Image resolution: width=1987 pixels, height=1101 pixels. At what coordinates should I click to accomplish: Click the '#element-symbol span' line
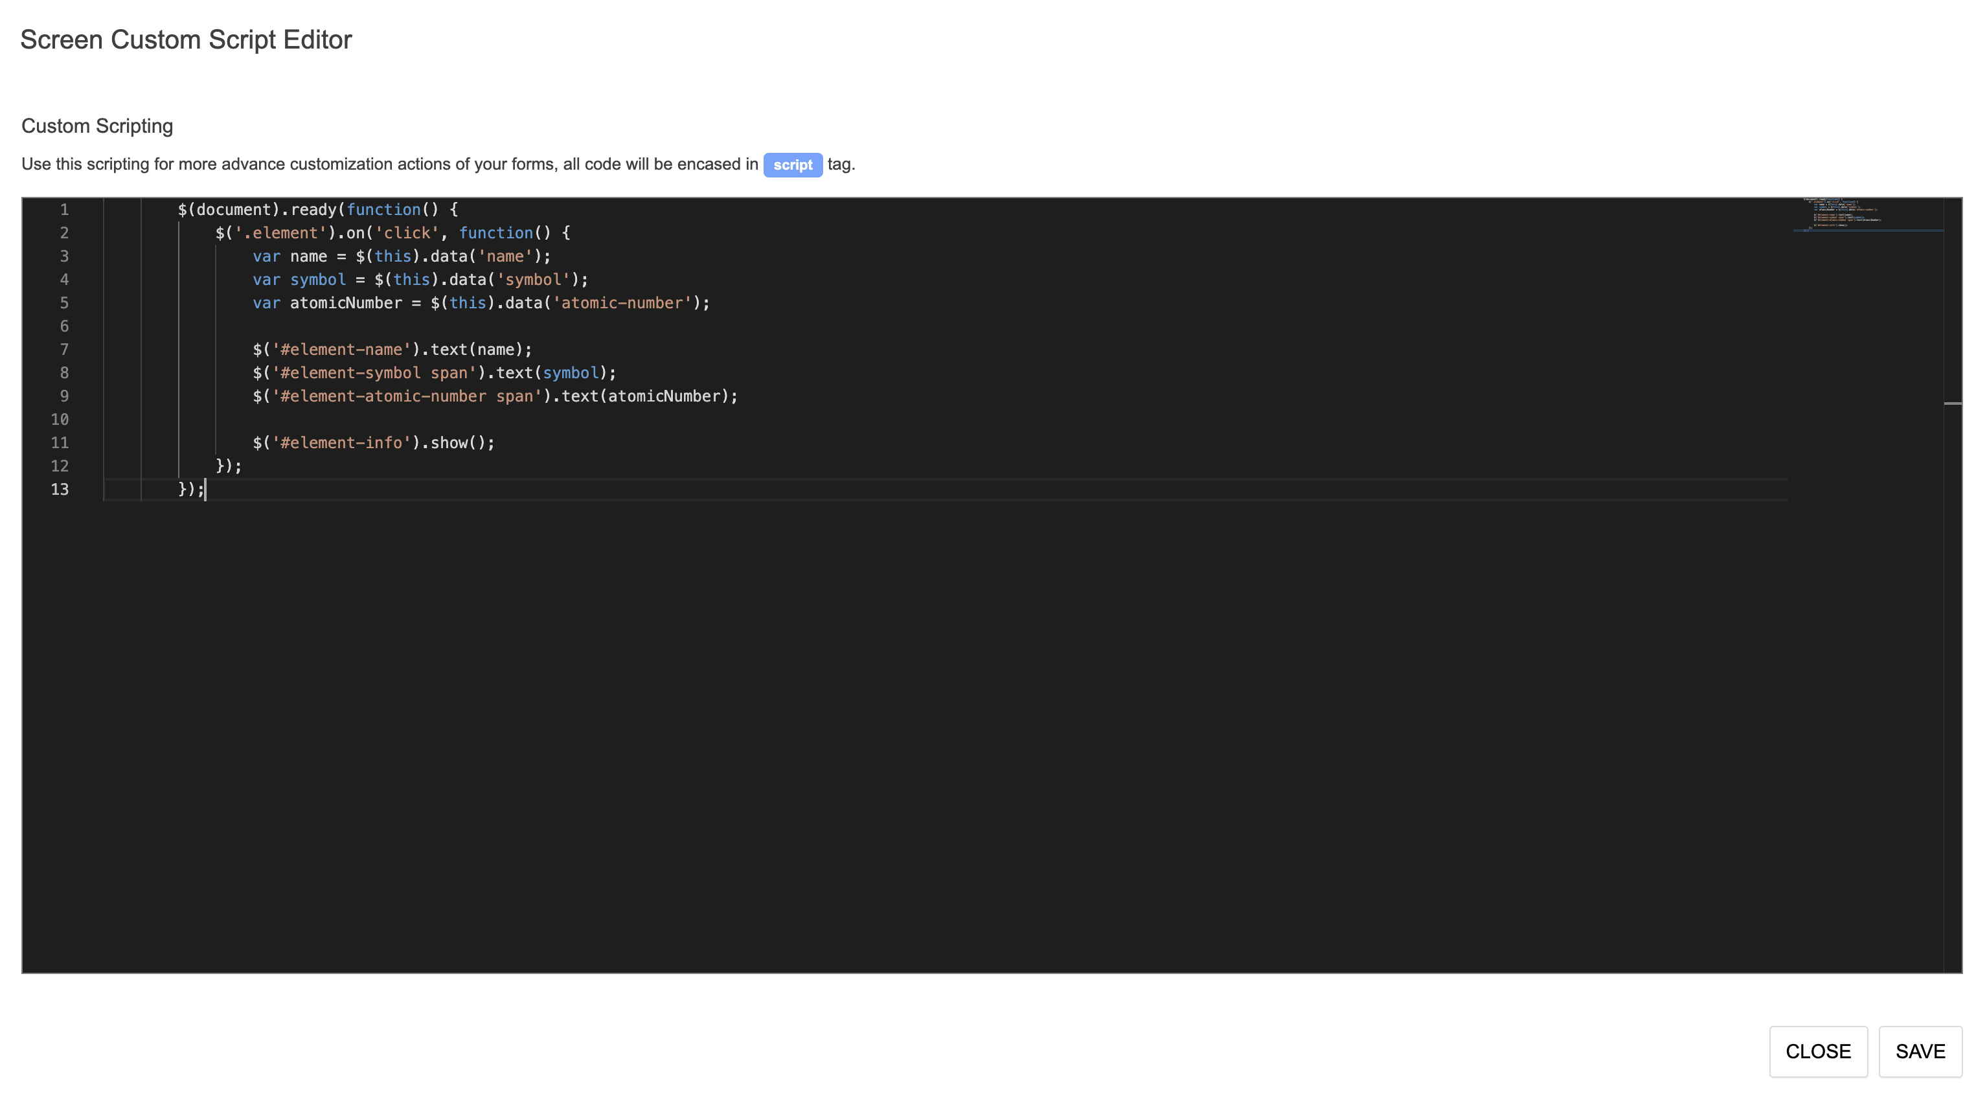435,372
